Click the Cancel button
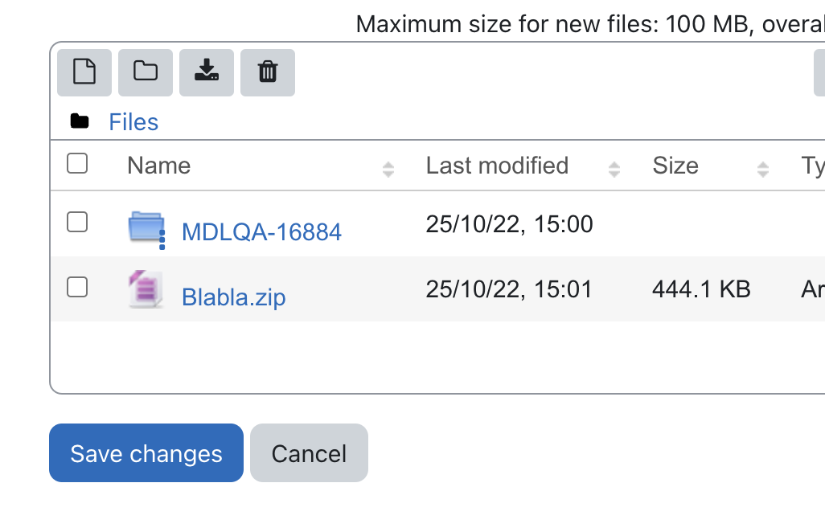 [309, 452]
